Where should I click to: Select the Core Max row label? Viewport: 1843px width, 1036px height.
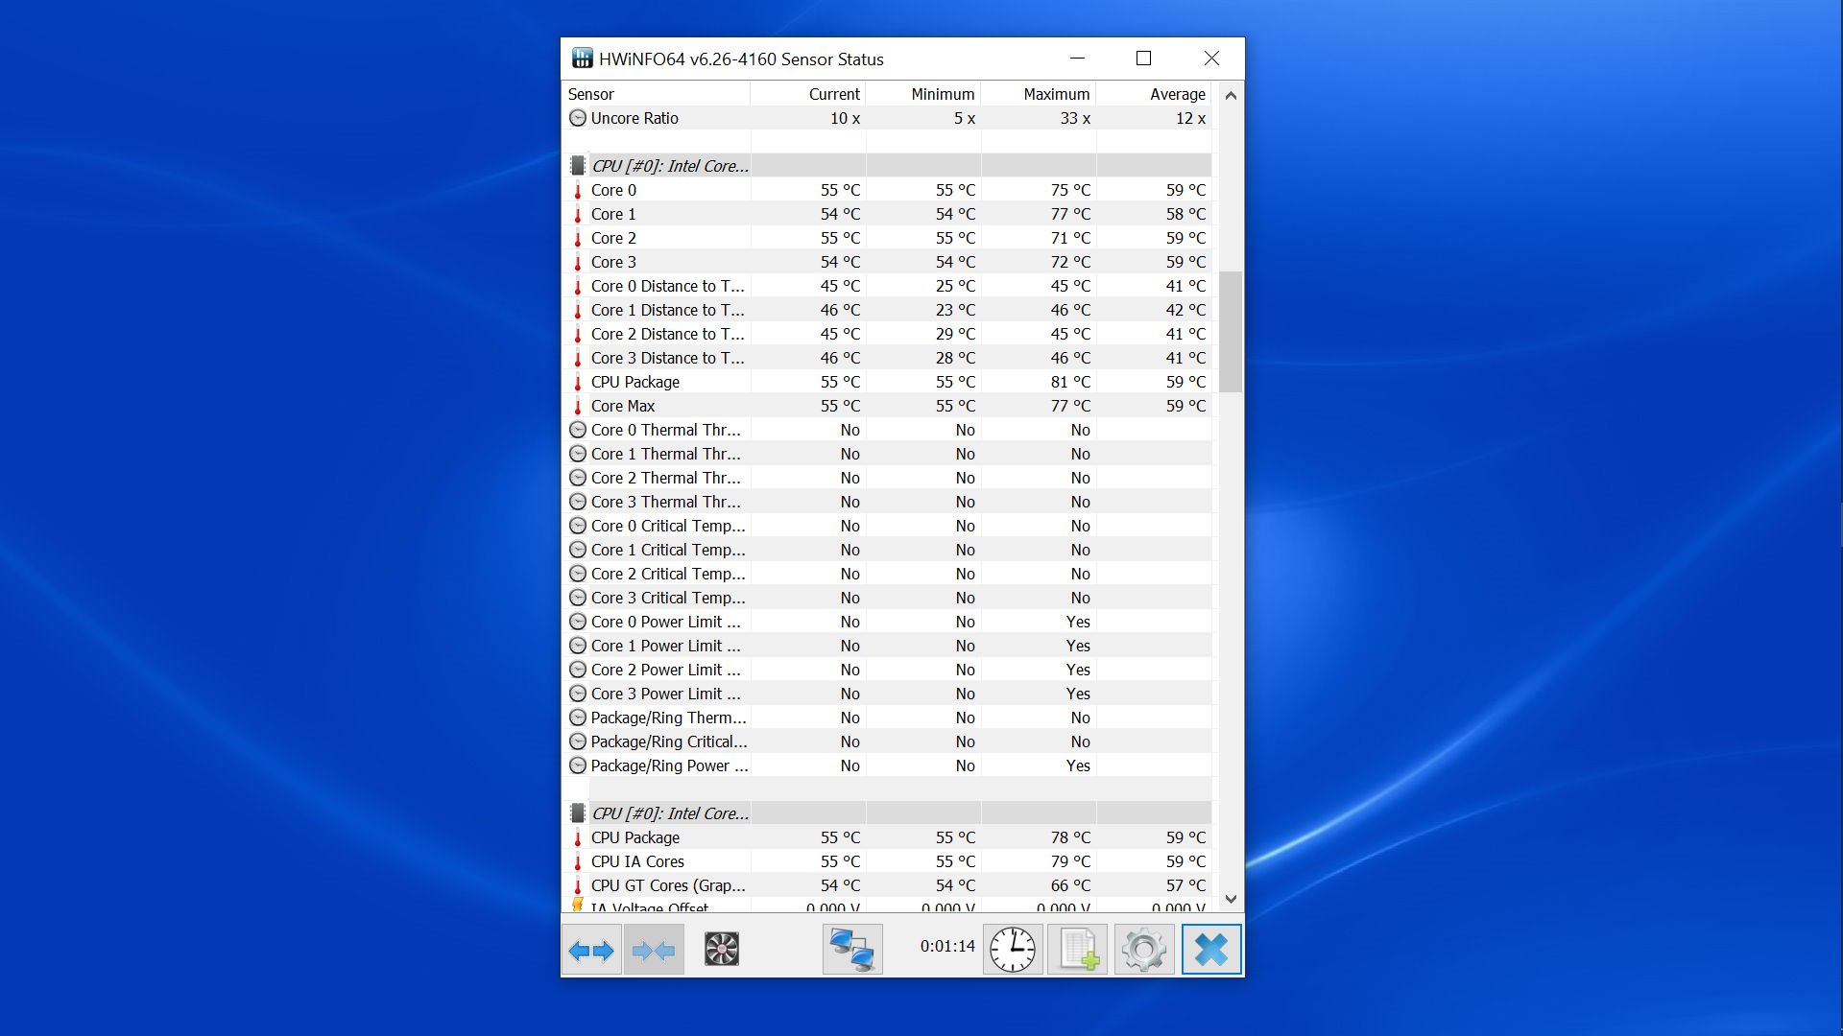tap(623, 406)
